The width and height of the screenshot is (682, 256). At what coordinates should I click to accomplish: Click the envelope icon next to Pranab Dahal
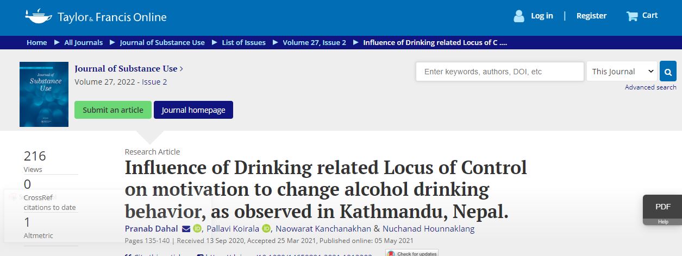tap(186, 229)
